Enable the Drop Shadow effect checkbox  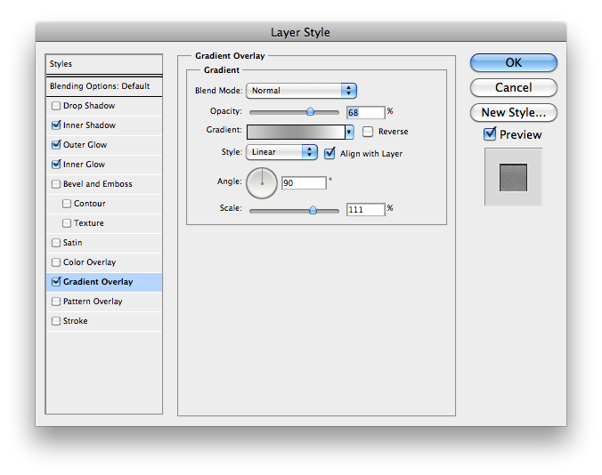56,106
